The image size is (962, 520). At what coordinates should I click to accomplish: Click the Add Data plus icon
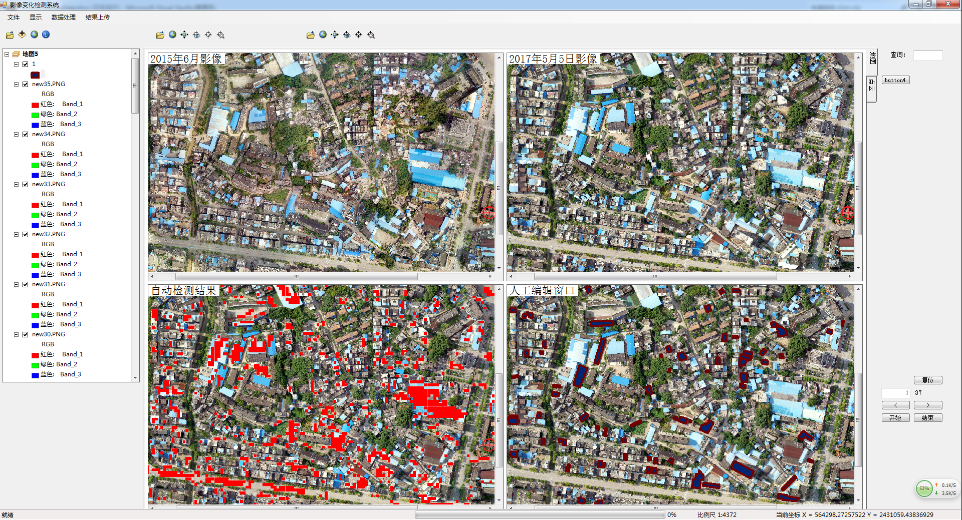click(22, 35)
